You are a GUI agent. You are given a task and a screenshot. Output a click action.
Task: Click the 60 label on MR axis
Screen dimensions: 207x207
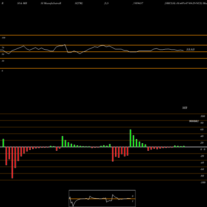[202, 130]
